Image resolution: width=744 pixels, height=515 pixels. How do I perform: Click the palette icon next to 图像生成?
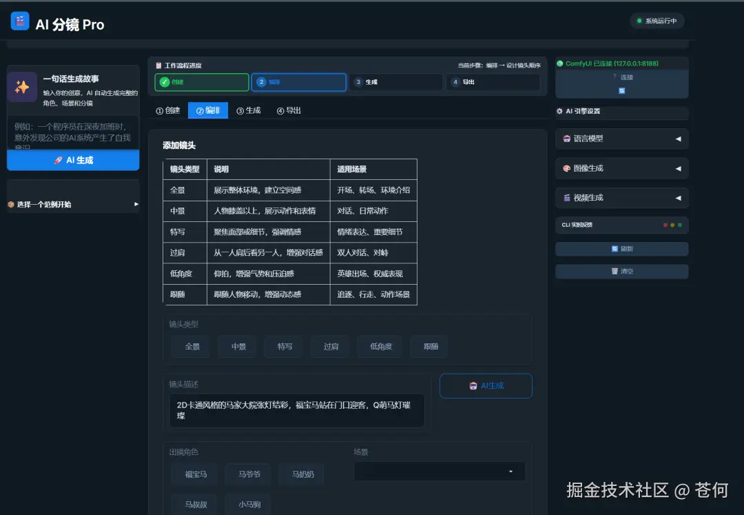coord(567,168)
